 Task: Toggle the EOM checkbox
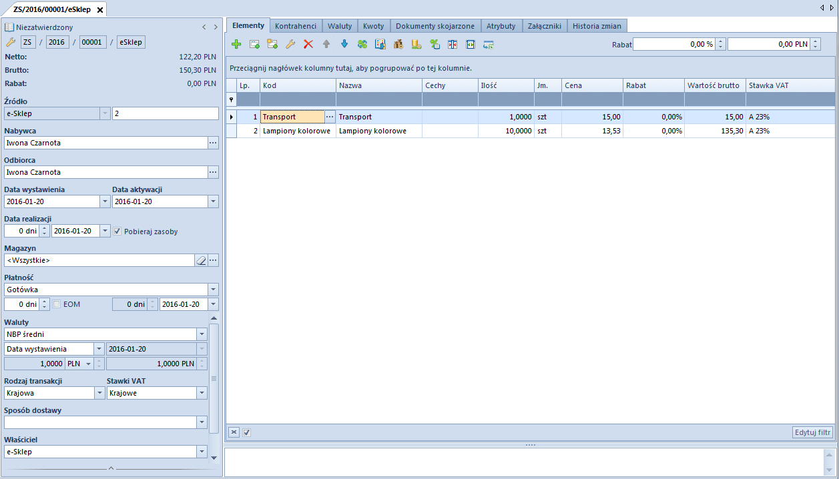point(57,304)
